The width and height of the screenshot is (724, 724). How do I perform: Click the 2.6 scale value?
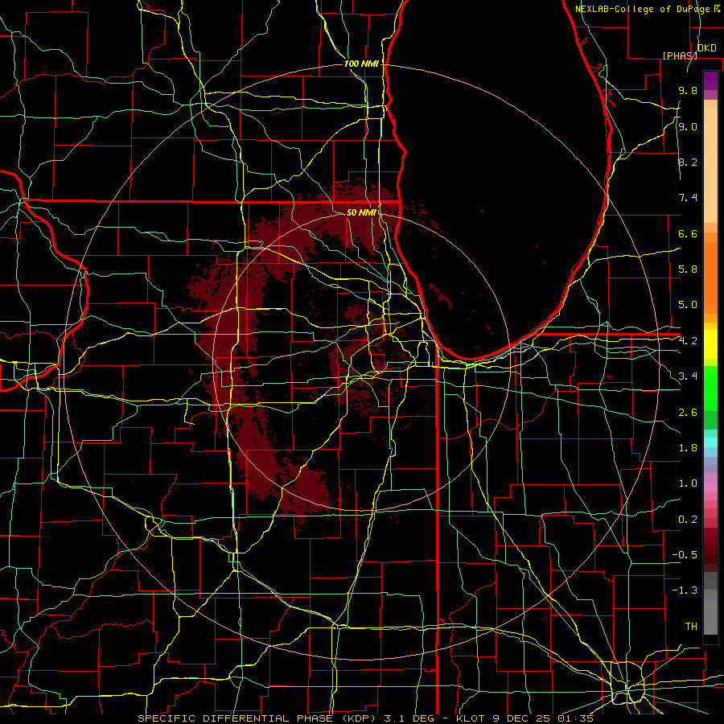(688, 413)
